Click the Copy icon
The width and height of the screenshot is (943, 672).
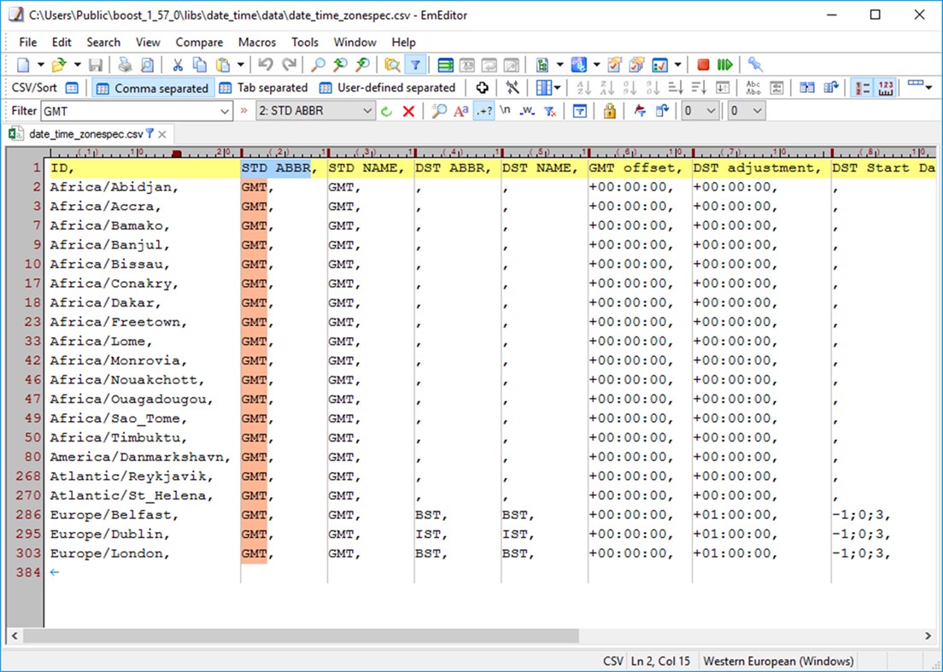click(x=200, y=64)
